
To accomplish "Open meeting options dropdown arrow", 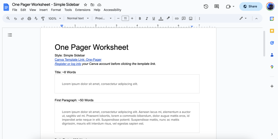I will coord(233,7).
